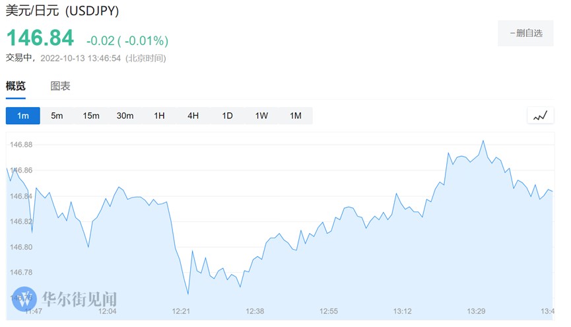Switch chart to 1H interval

(x=159, y=116)
